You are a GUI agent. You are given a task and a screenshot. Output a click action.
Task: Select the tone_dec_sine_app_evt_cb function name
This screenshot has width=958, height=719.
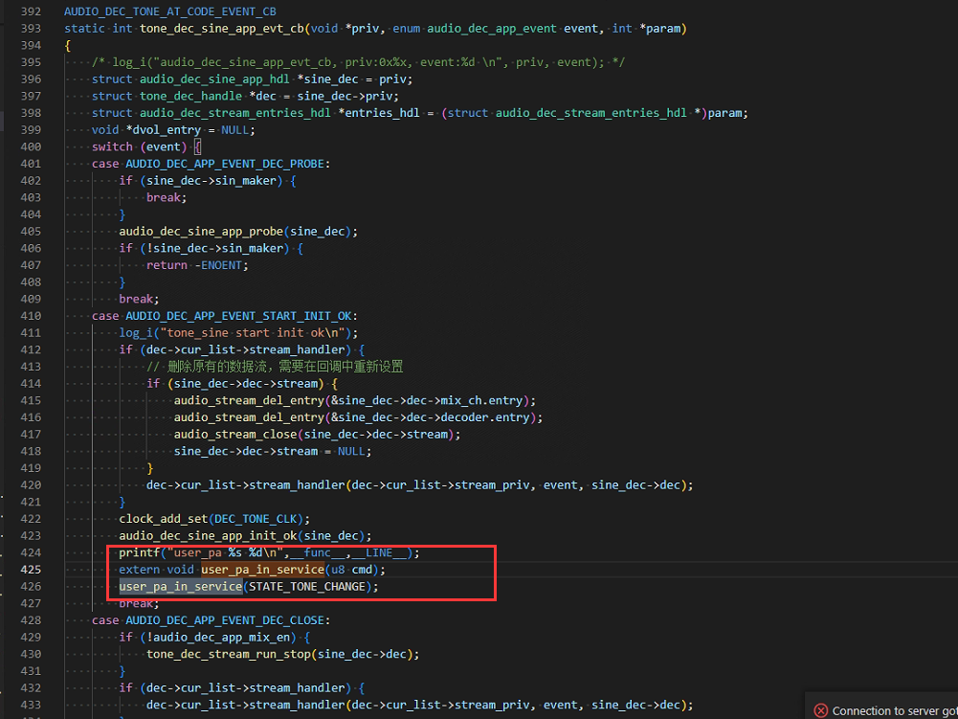pyautogui.click(x=222, y=29)
